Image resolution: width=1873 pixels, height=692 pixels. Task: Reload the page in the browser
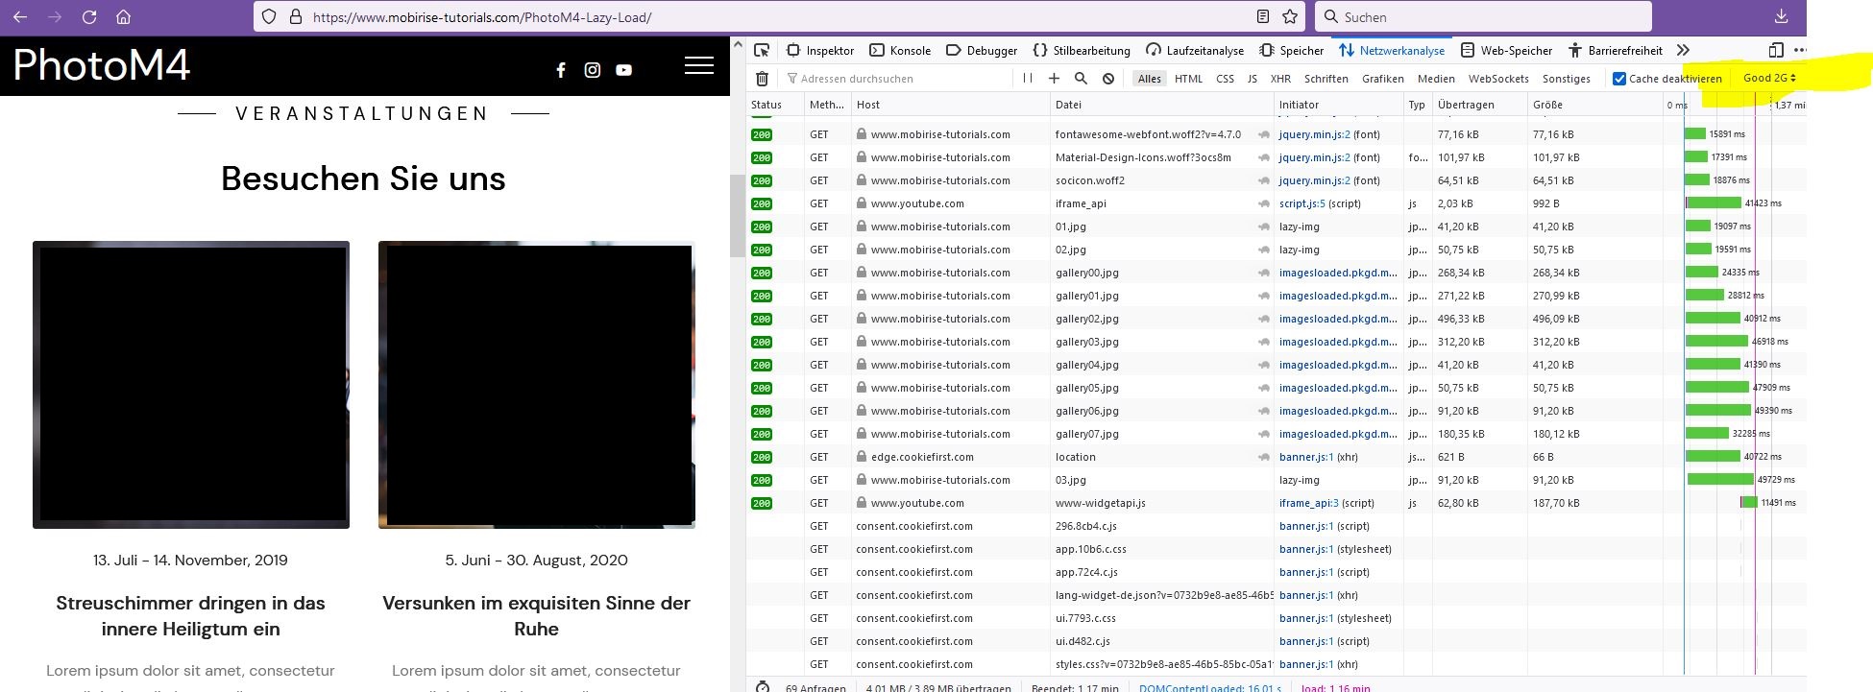click(x=89, y=17)
